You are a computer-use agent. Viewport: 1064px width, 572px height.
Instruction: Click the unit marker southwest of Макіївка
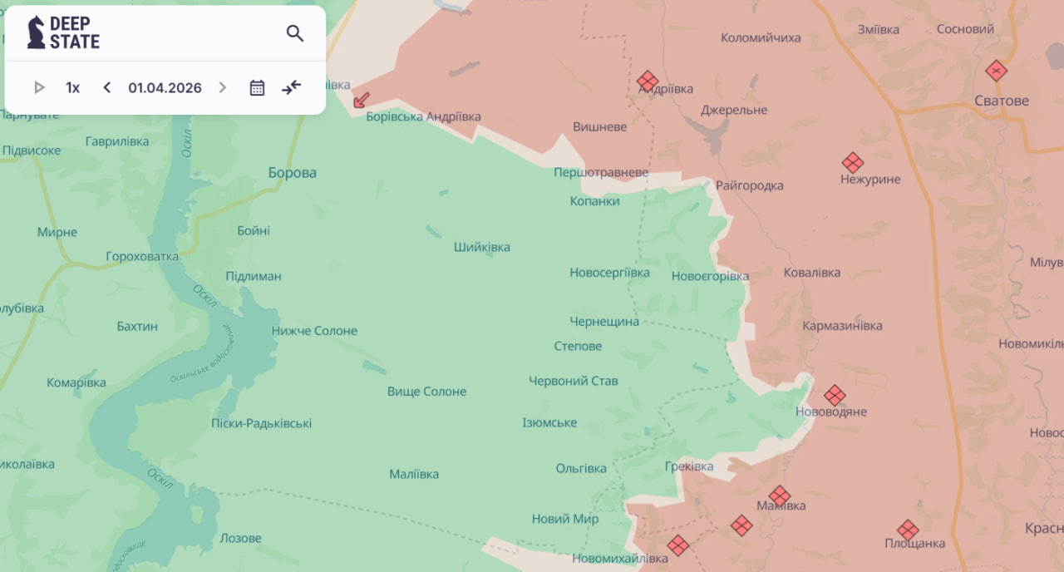click(x=741, y=525)
